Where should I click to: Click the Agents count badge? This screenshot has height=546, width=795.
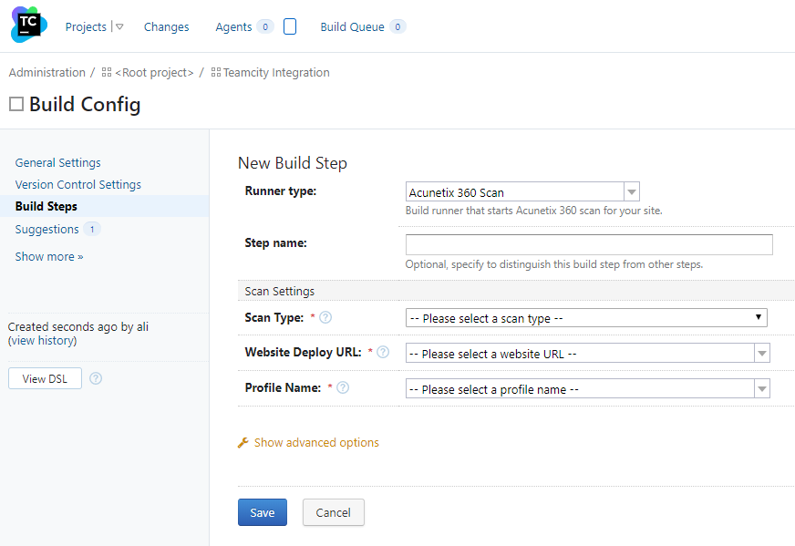(x=265, y=26)
